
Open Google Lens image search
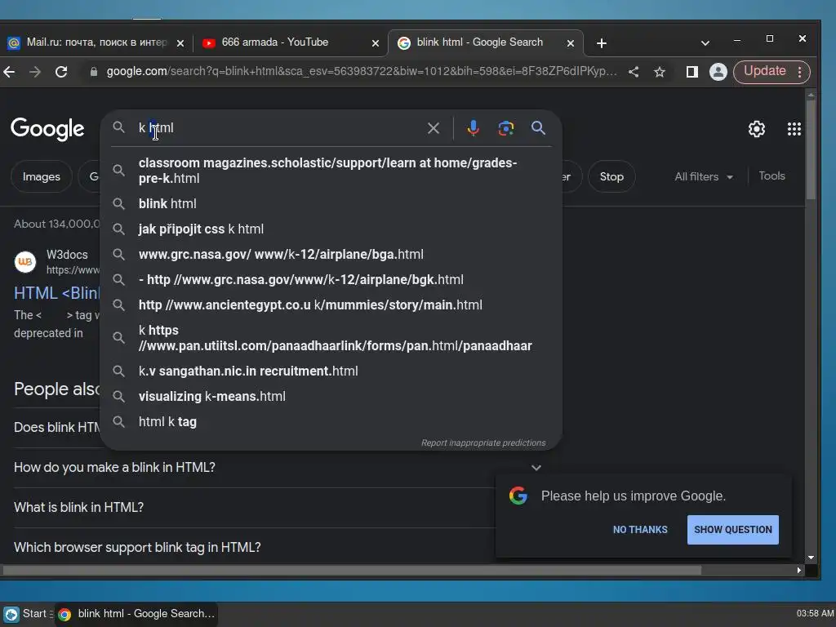(505, 128)
